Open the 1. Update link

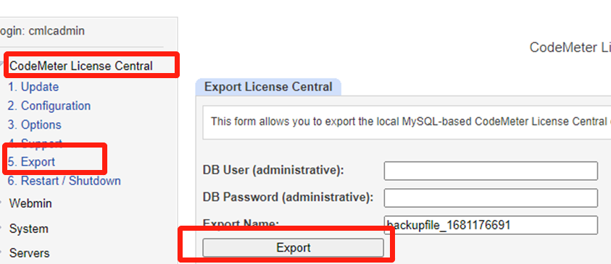pos(33,87)
